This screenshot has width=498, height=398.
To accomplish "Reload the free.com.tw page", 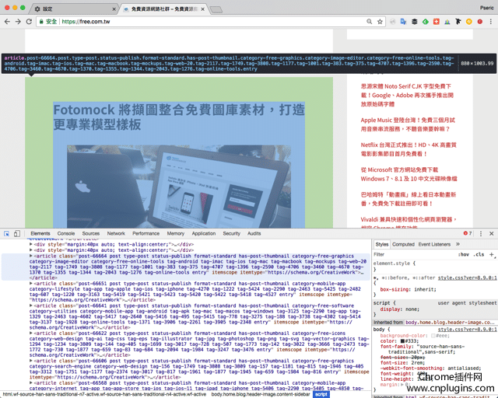I will tap(29, 21).
